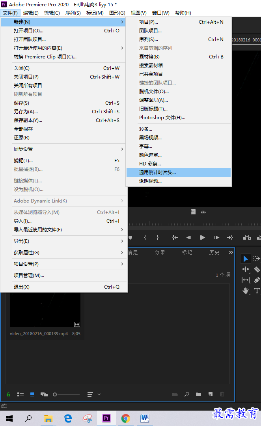Choose 调整图层(A)... from submenu
The width and height of the screenshot is (261, 426).
point(179,100)
